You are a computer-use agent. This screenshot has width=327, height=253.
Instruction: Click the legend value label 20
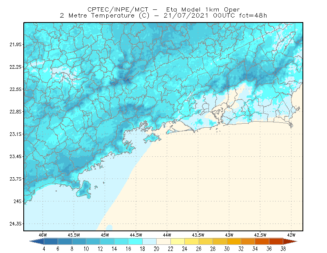click(157, 249)
